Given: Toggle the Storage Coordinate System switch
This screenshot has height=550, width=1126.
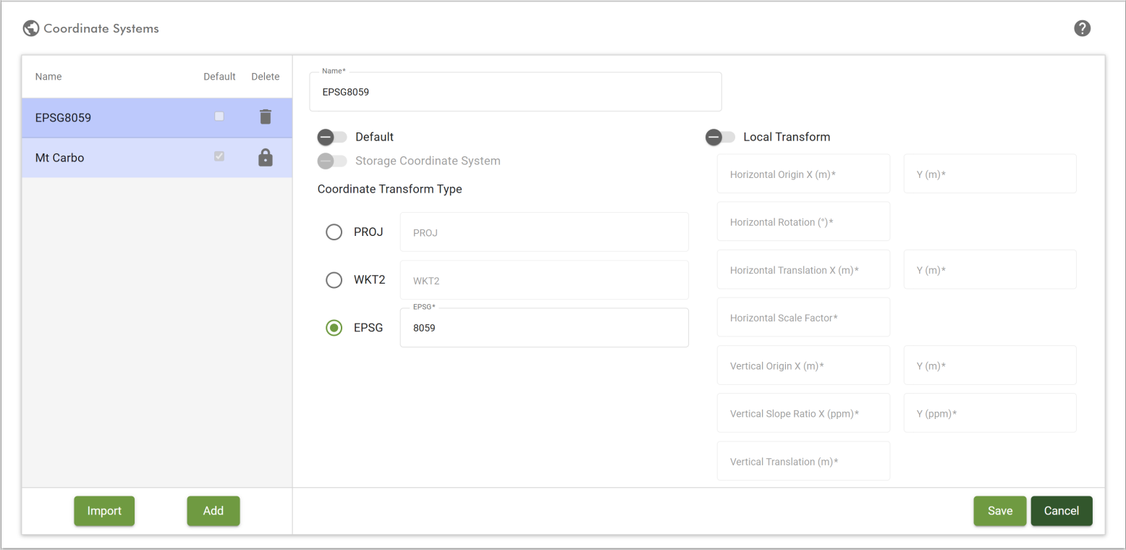Looking at the screenshot, I should (332, 161).
